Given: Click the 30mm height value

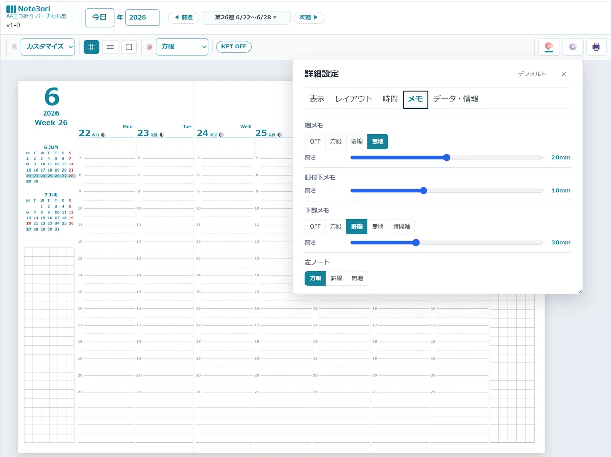Looking at the screenshot, I should (561, 243).
